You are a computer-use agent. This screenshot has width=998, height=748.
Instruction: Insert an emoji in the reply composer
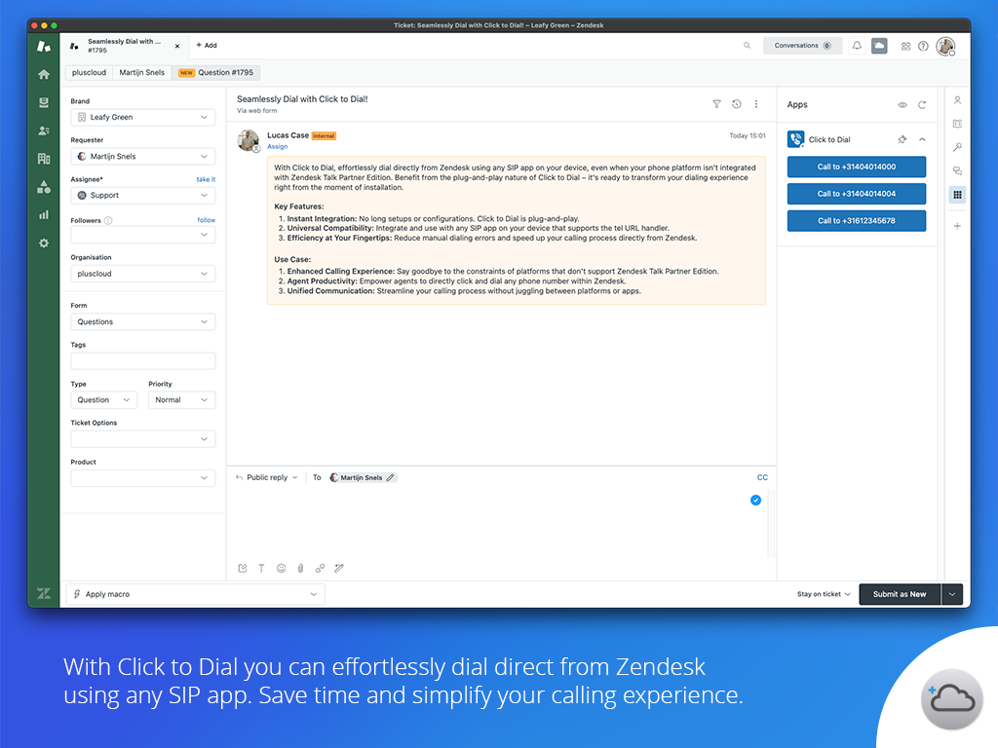281,568
